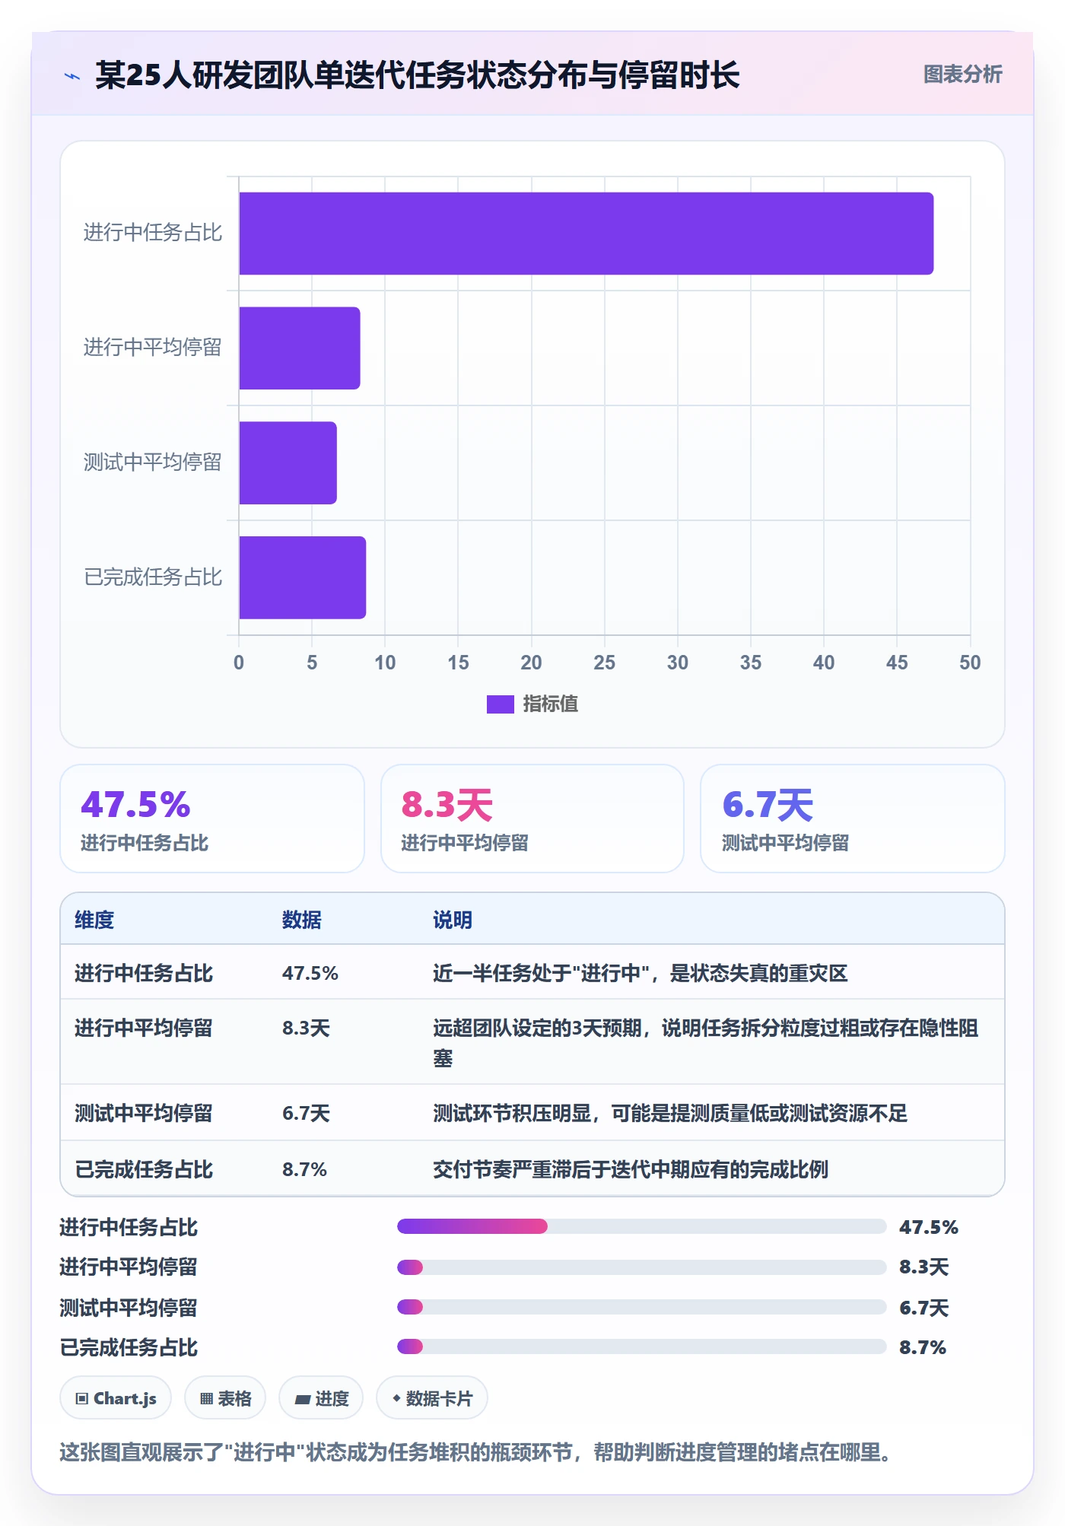Image resolution: width=1065 pixels, height=1526 pixels.
Task: Click table cell 8.7%
Action: point(305,1169)
